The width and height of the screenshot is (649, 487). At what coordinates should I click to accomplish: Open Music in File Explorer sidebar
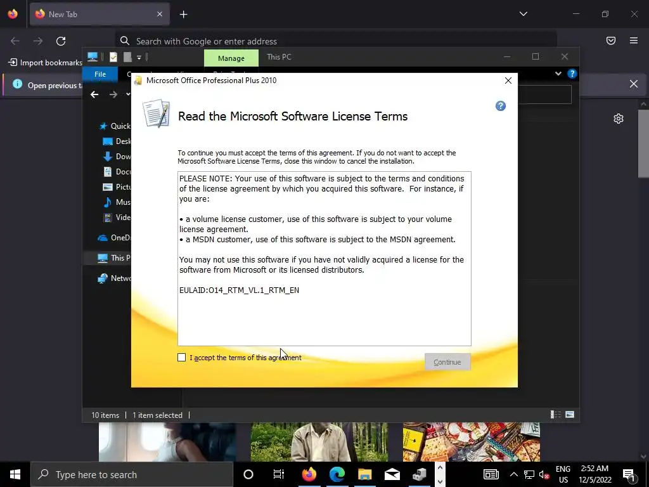click(117, 202)
